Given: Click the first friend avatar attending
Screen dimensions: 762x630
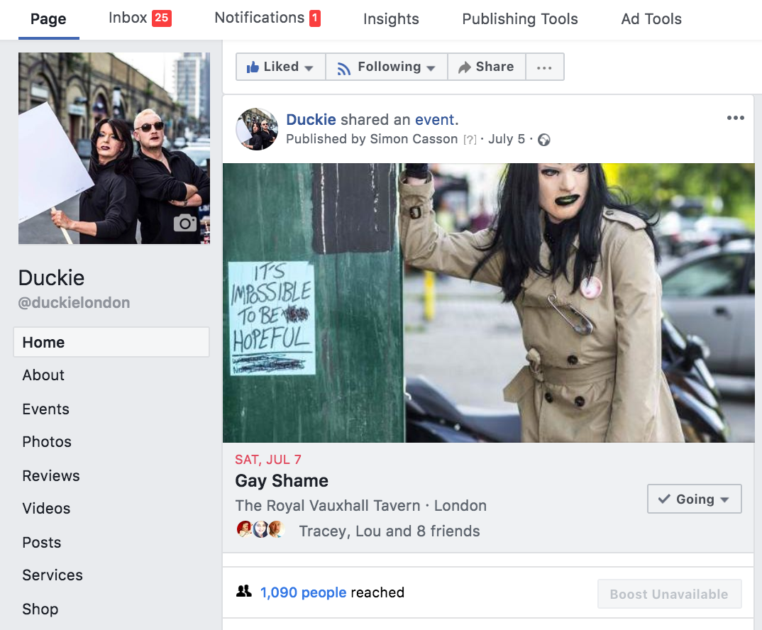Looking at the screenshot, I should [244, 529].
